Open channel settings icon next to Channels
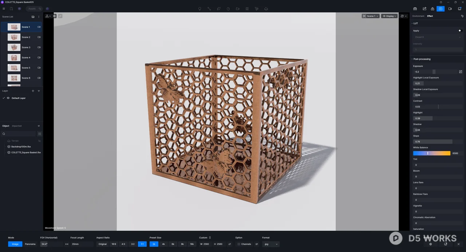Image resolution: width=466 pixels, height=252 pixels. tap(256, 244)
